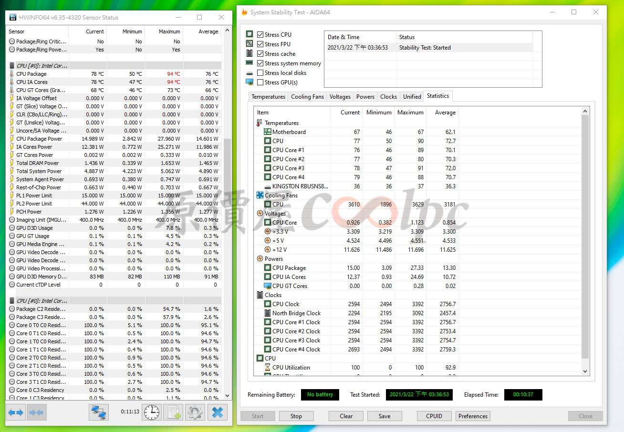Open the network remote monitoring icon in HWiNFO
This screenshot has height=432, width=624.
[99, 412]
